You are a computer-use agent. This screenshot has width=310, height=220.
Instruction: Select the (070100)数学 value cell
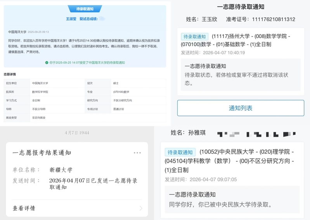point(139,92)
